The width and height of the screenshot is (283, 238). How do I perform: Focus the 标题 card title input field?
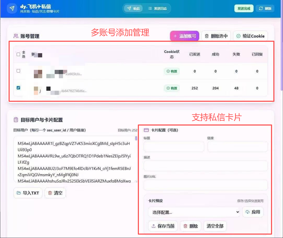[174, 147]
